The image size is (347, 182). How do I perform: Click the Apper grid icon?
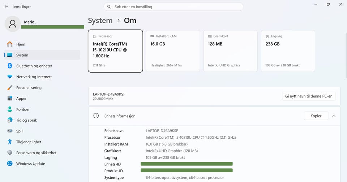(10, 98)
